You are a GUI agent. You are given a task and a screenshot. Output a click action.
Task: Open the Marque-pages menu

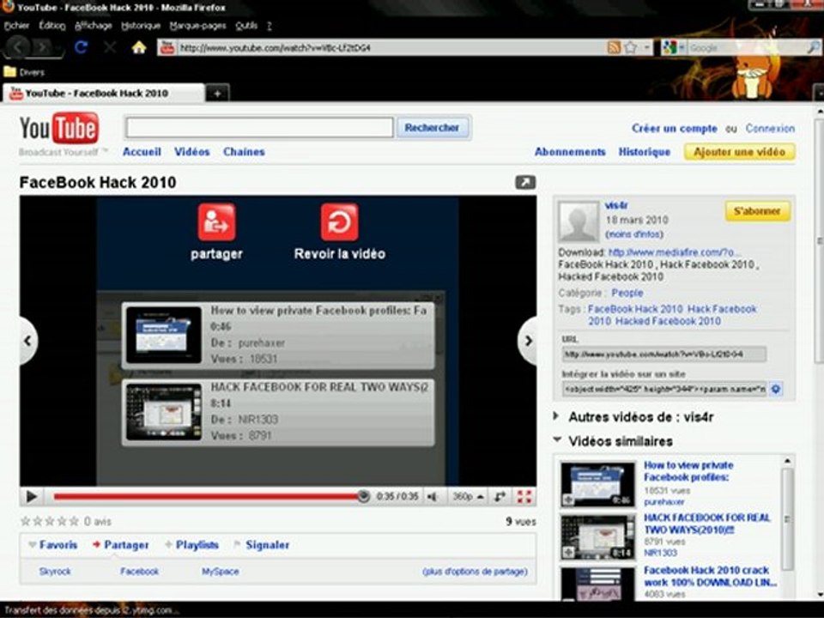pos(197,25)
